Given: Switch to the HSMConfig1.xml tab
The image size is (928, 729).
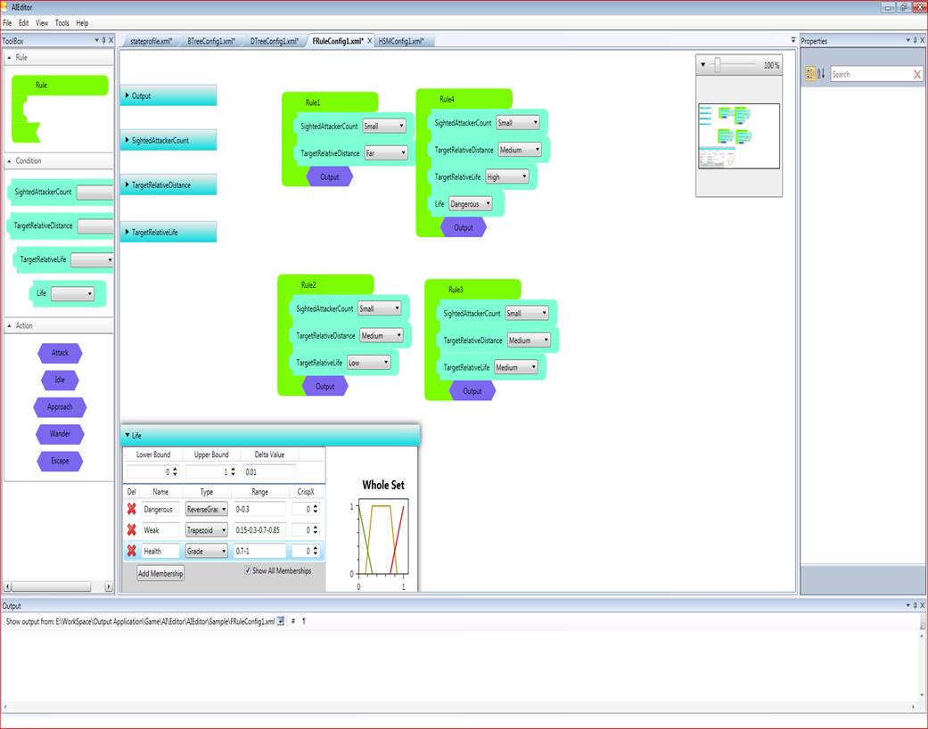Looking at the screenshot, I should (x=399, y=41).
